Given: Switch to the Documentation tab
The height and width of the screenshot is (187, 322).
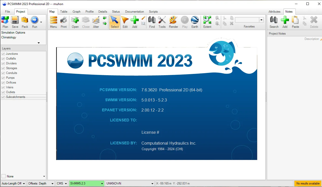Looking at the screenshot, I should pyautogui.click(x=135, y=12).
